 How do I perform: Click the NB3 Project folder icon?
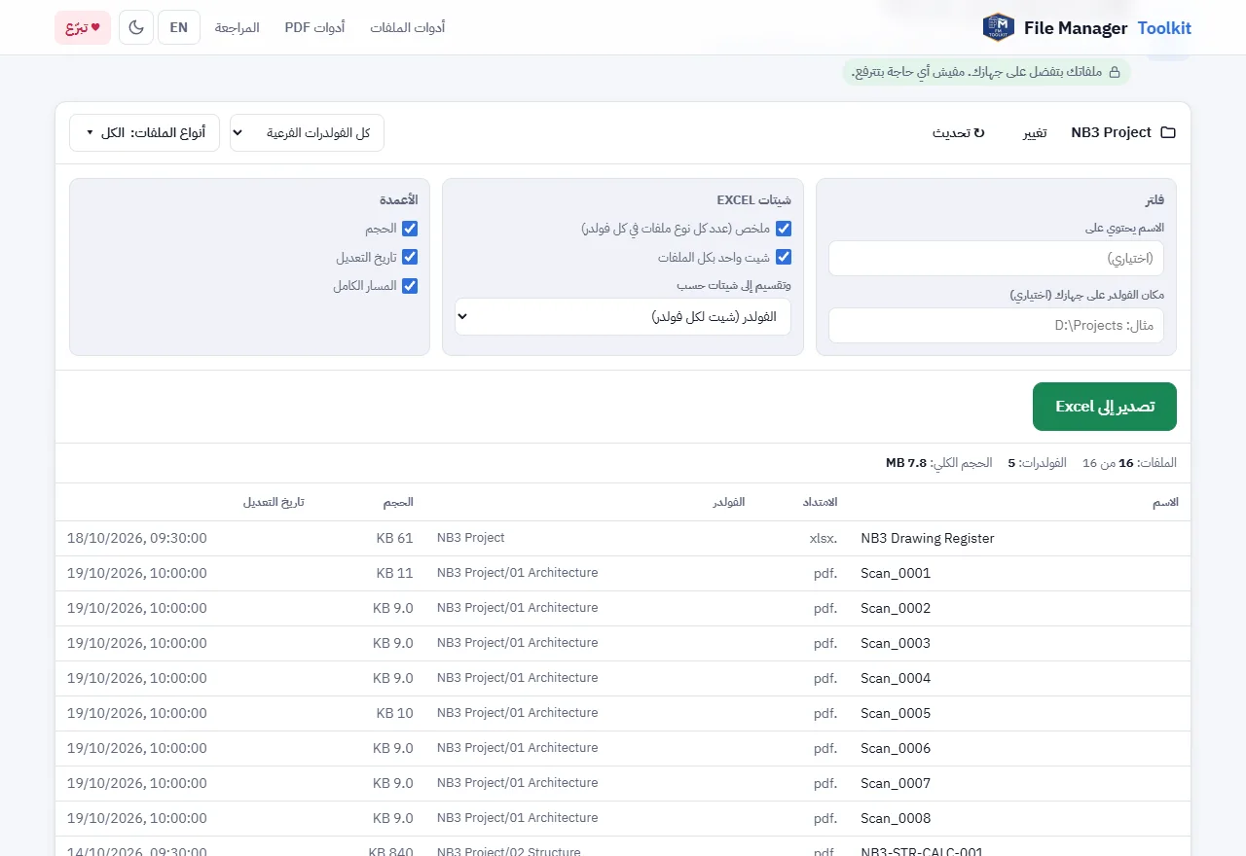1169,132
